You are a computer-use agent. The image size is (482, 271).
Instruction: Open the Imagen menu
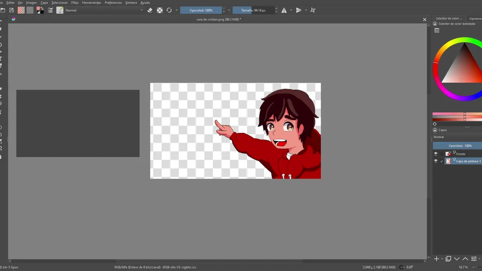coord(31,3)
